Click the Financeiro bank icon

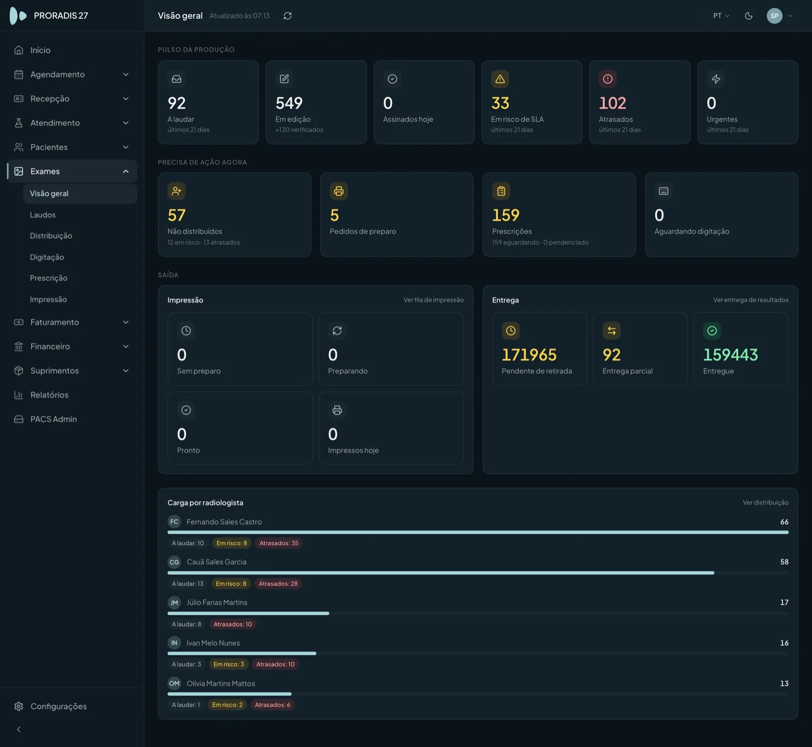(x=19, y=346)
